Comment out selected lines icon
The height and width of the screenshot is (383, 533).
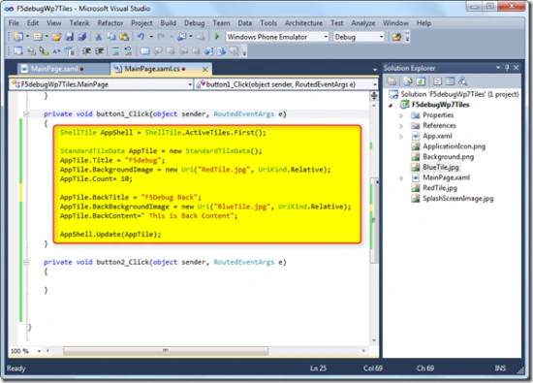115,51
